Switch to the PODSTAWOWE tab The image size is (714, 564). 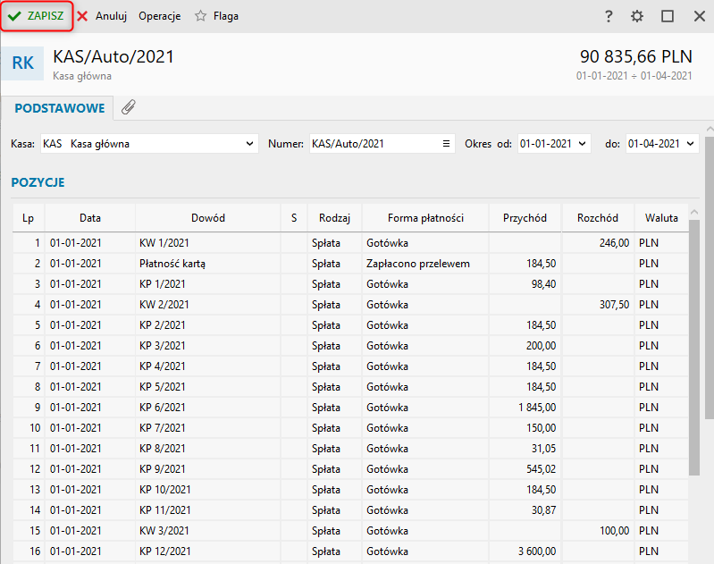60,108
